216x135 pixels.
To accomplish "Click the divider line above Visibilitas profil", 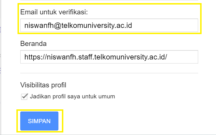I will pyautogui.click(x=109, y=73).
